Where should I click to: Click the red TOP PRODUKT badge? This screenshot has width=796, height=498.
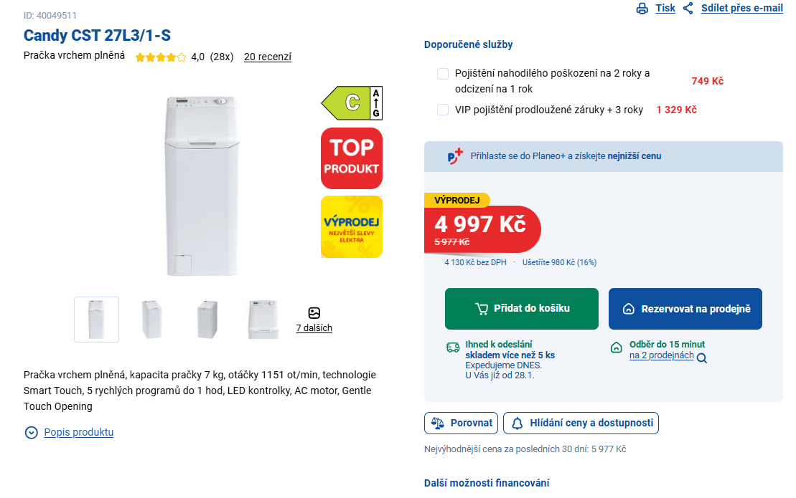point(352,158)
